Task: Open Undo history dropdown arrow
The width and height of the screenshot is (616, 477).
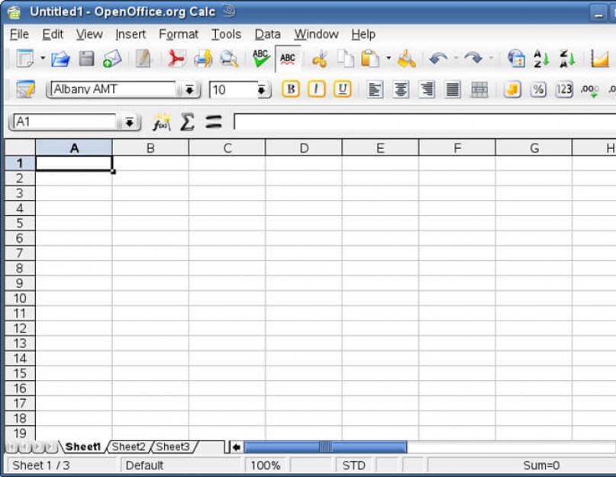Action: pos(456,59)
